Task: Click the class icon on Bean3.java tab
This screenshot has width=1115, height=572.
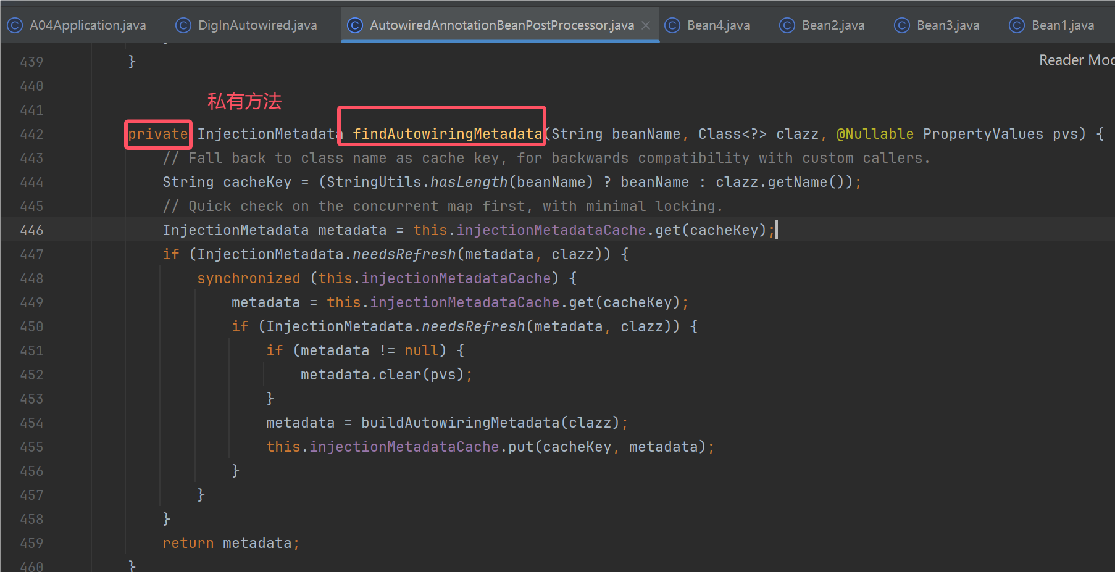Action: click(902, 25)
